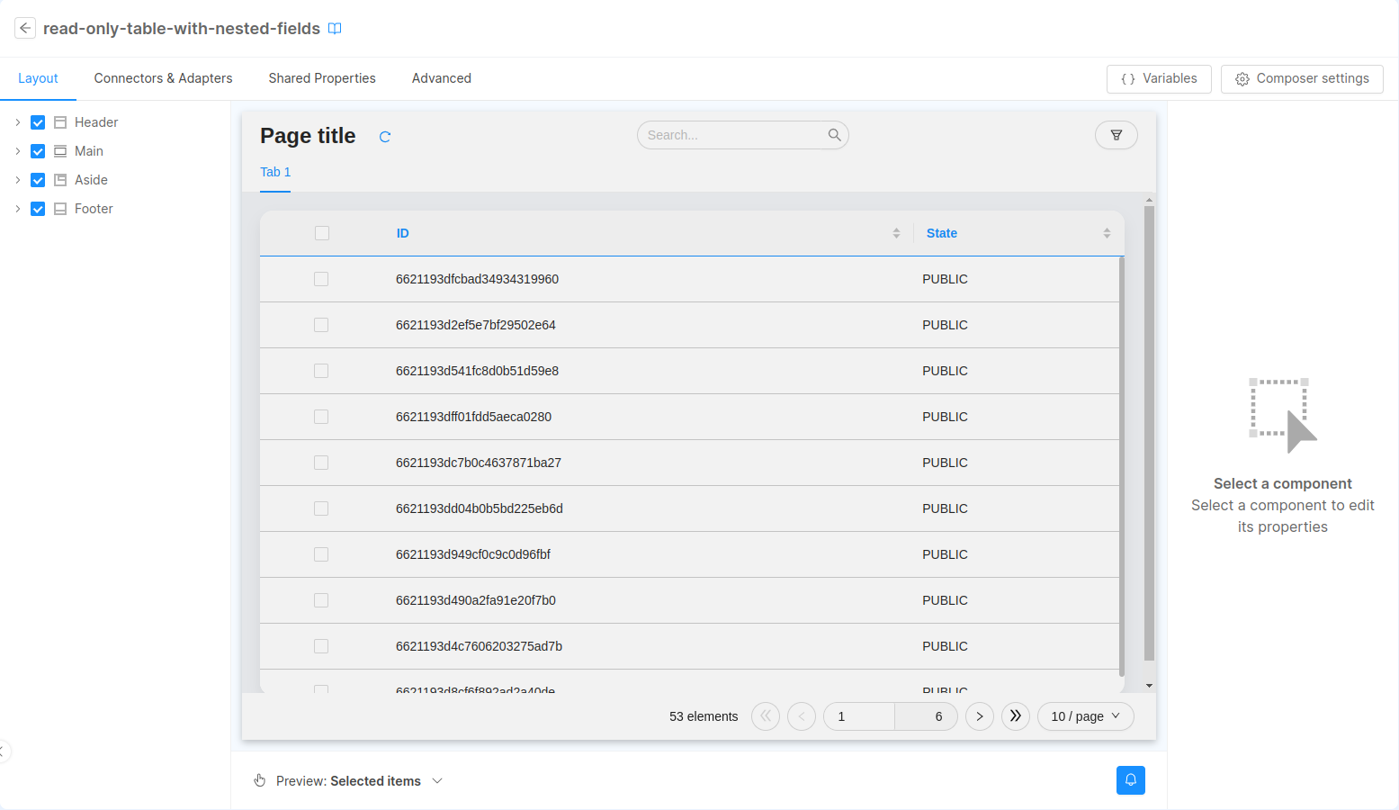The height and width of the screenshot is (810, 1399).
Task: Click the refresh icon beside Page title
Action: coord(385,137)
